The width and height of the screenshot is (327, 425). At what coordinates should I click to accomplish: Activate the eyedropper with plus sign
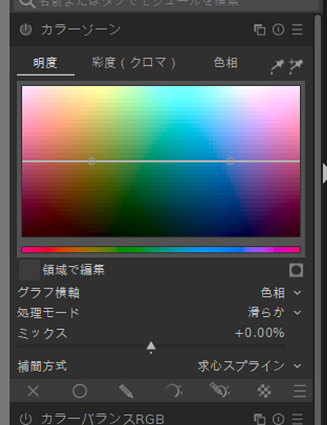(x=296, y=66)
